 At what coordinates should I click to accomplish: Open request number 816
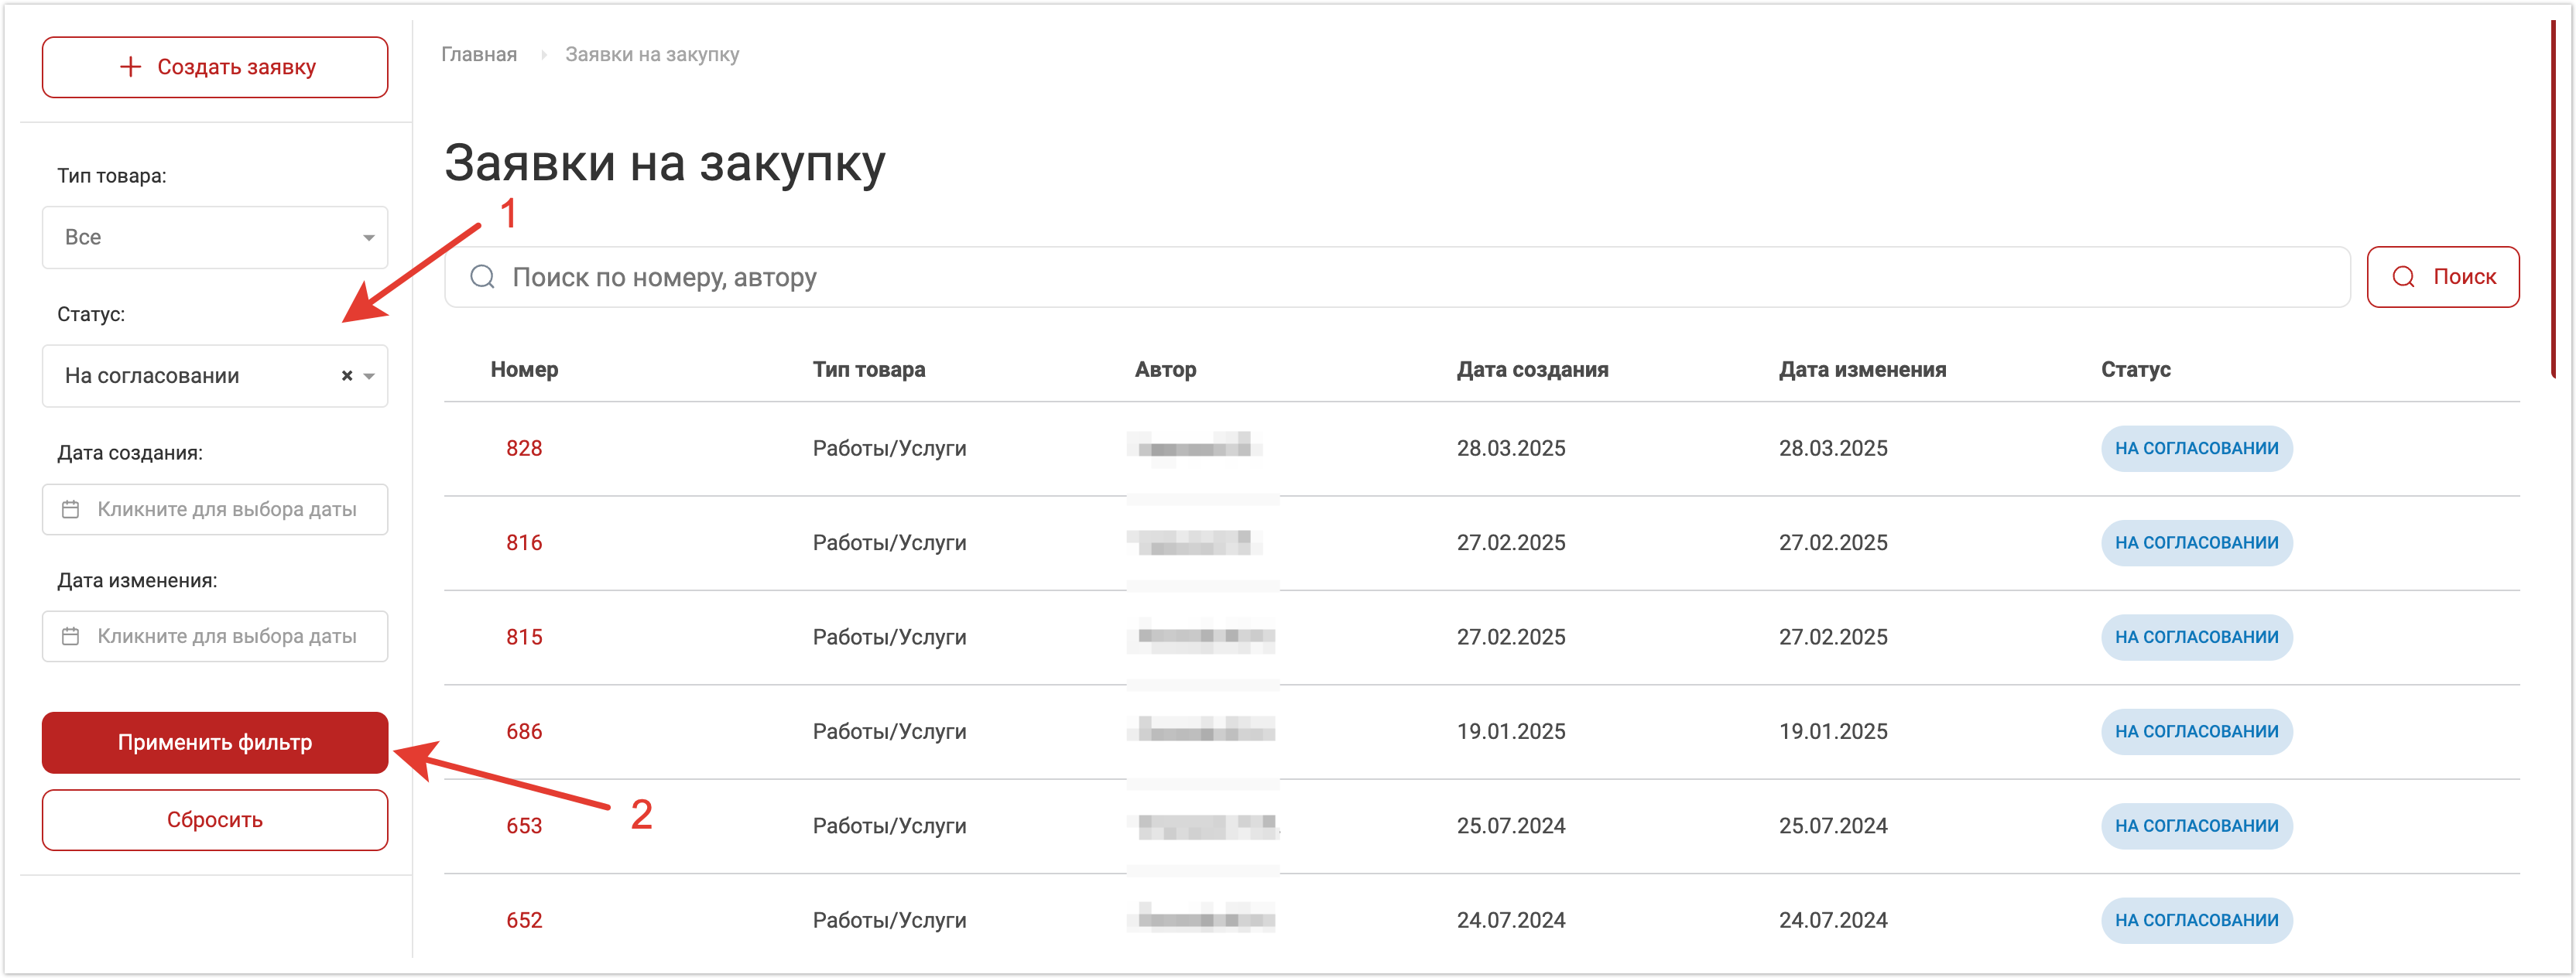[x=523, y=542]
